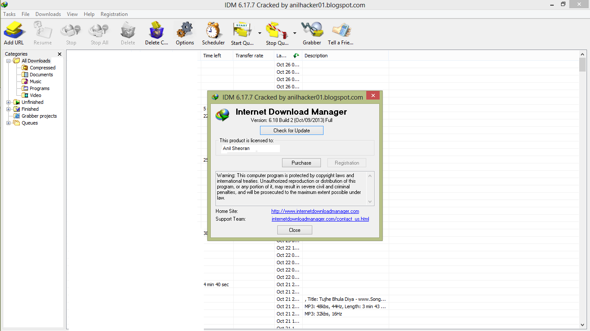Click the description "Title: Tujhe Bhula Diya"
The height and width of the screenshot is (331, 590).
[345, 299]
